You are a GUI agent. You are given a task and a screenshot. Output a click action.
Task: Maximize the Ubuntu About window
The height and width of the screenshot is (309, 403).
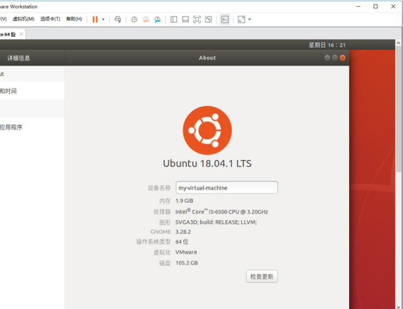point(334,58)
